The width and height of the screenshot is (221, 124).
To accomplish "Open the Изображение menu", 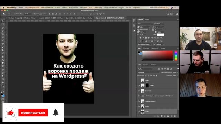I will [x=47, y=8].
